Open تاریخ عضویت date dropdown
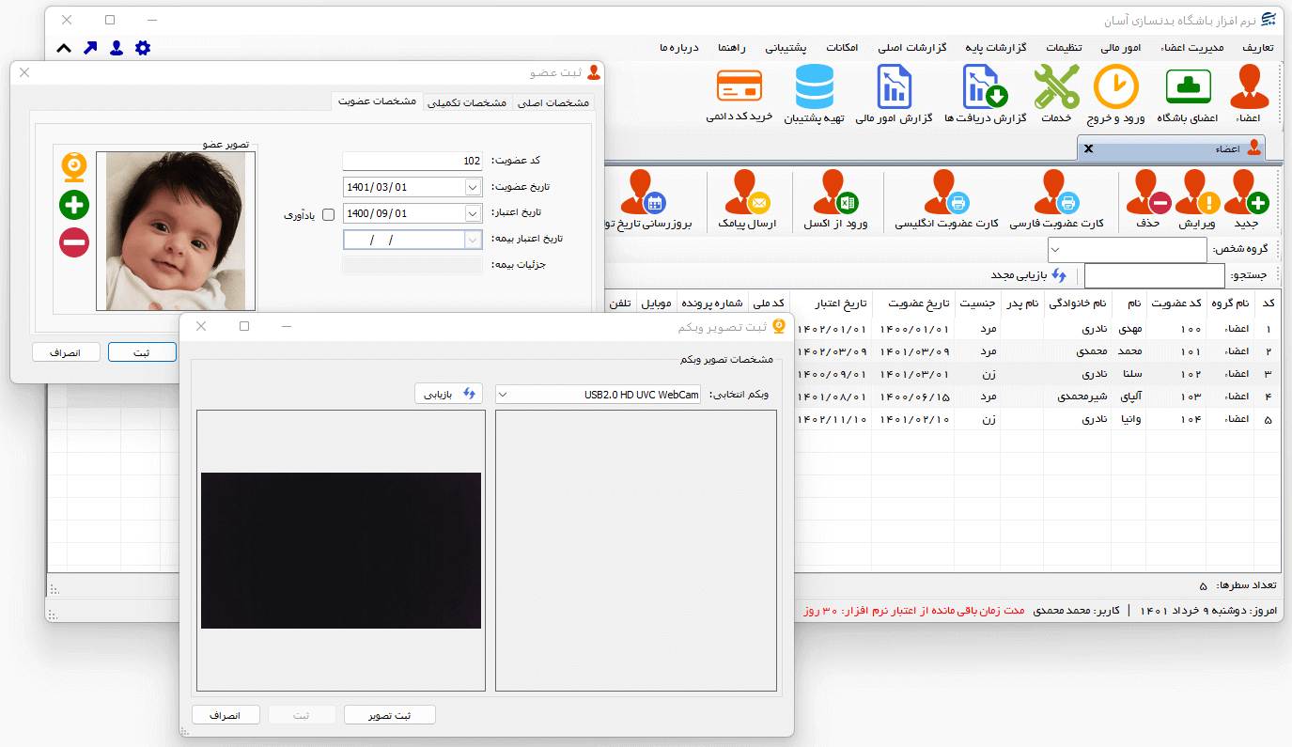1292x747 pixels. click(x=473, y=187)
